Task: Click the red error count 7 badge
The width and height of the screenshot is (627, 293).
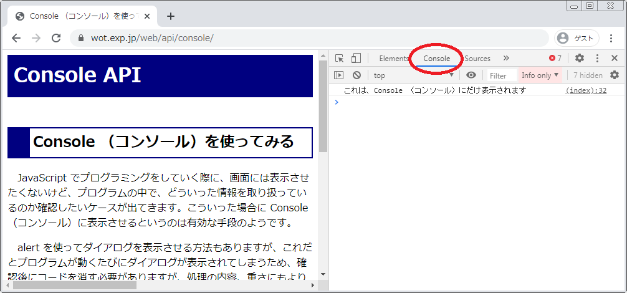Action: [x=555, y=59]
